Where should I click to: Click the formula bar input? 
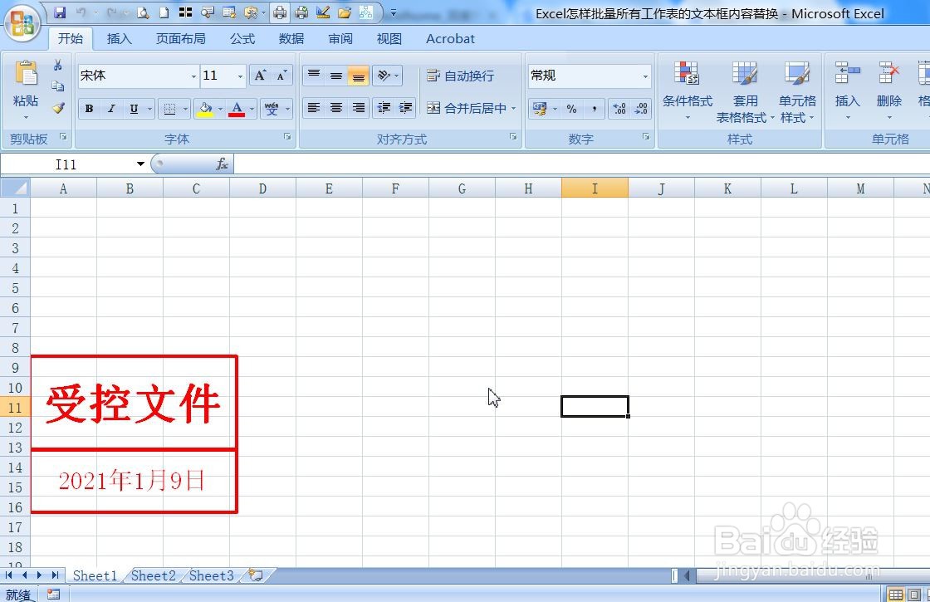coord(581,164)
